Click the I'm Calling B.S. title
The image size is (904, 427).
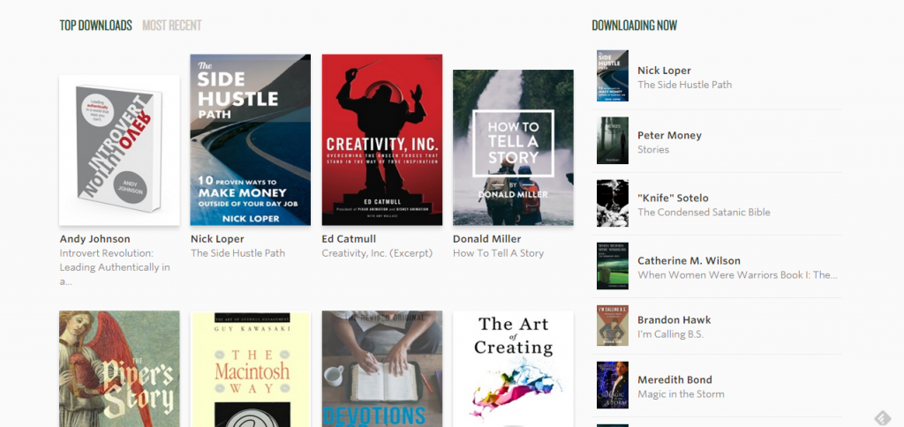671,334
